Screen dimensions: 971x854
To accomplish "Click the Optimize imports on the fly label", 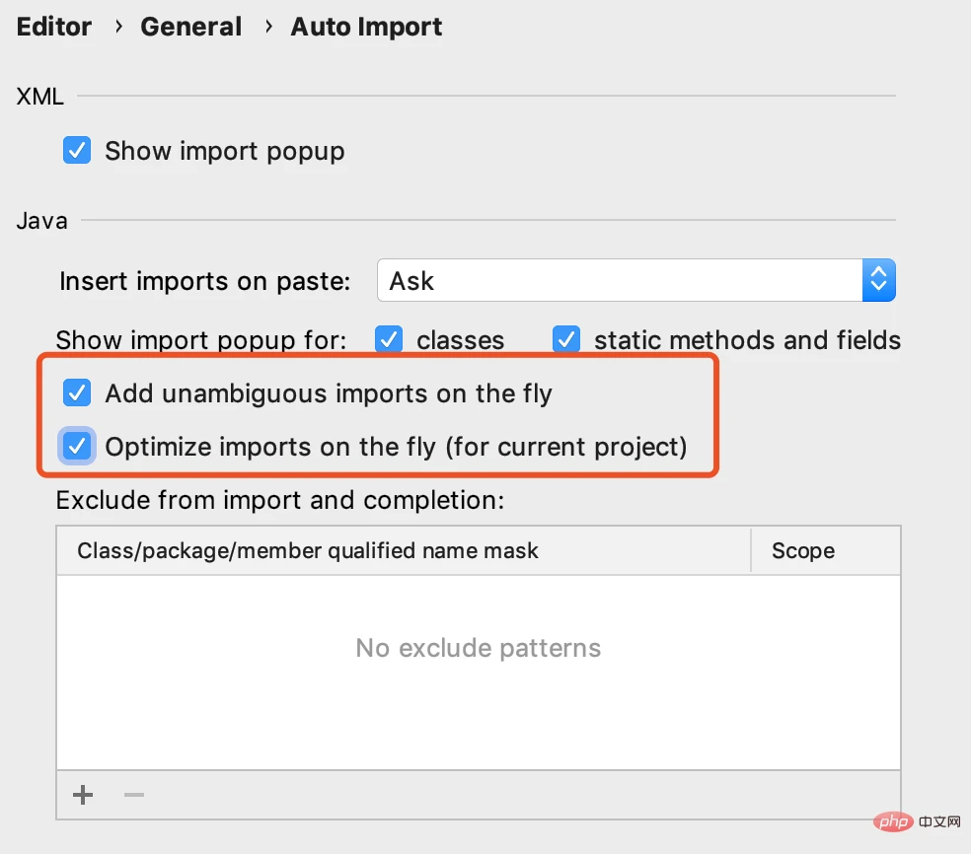I will click(397, 447).
